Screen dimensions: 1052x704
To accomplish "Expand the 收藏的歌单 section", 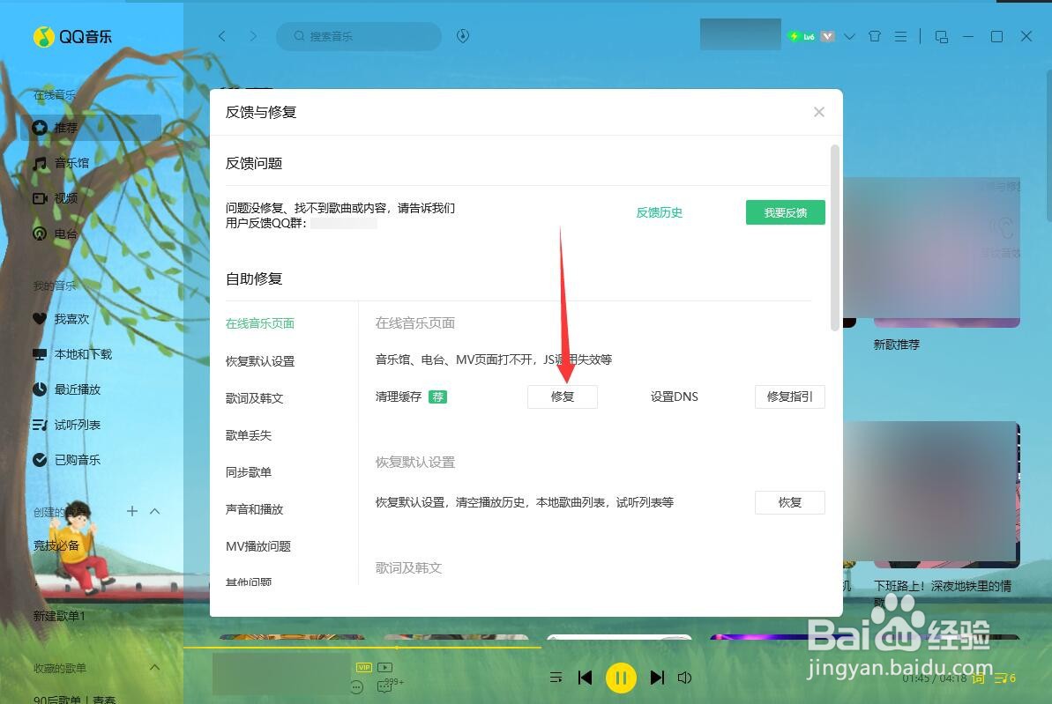I will coord(154,668).
